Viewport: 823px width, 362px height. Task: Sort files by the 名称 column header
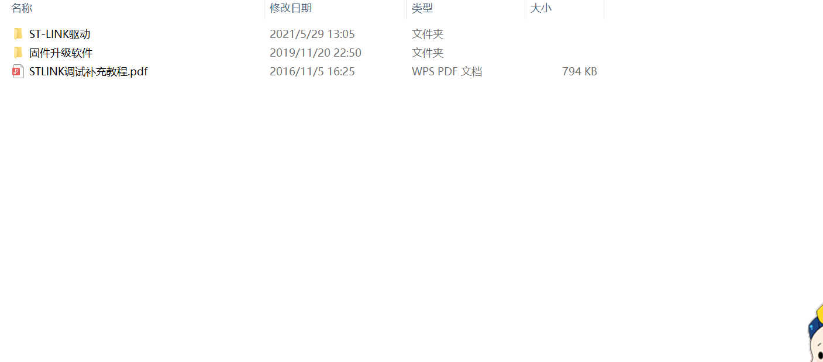[22, 8]
